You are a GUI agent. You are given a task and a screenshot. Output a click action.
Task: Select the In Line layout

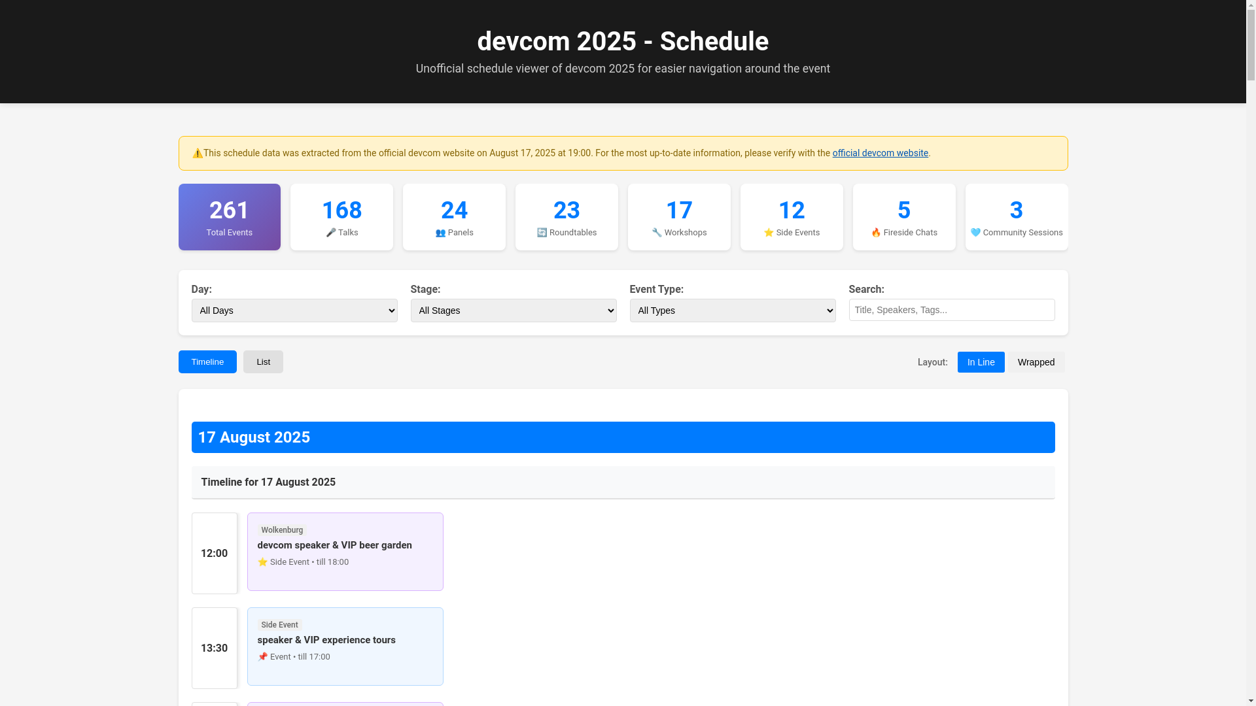981,362
